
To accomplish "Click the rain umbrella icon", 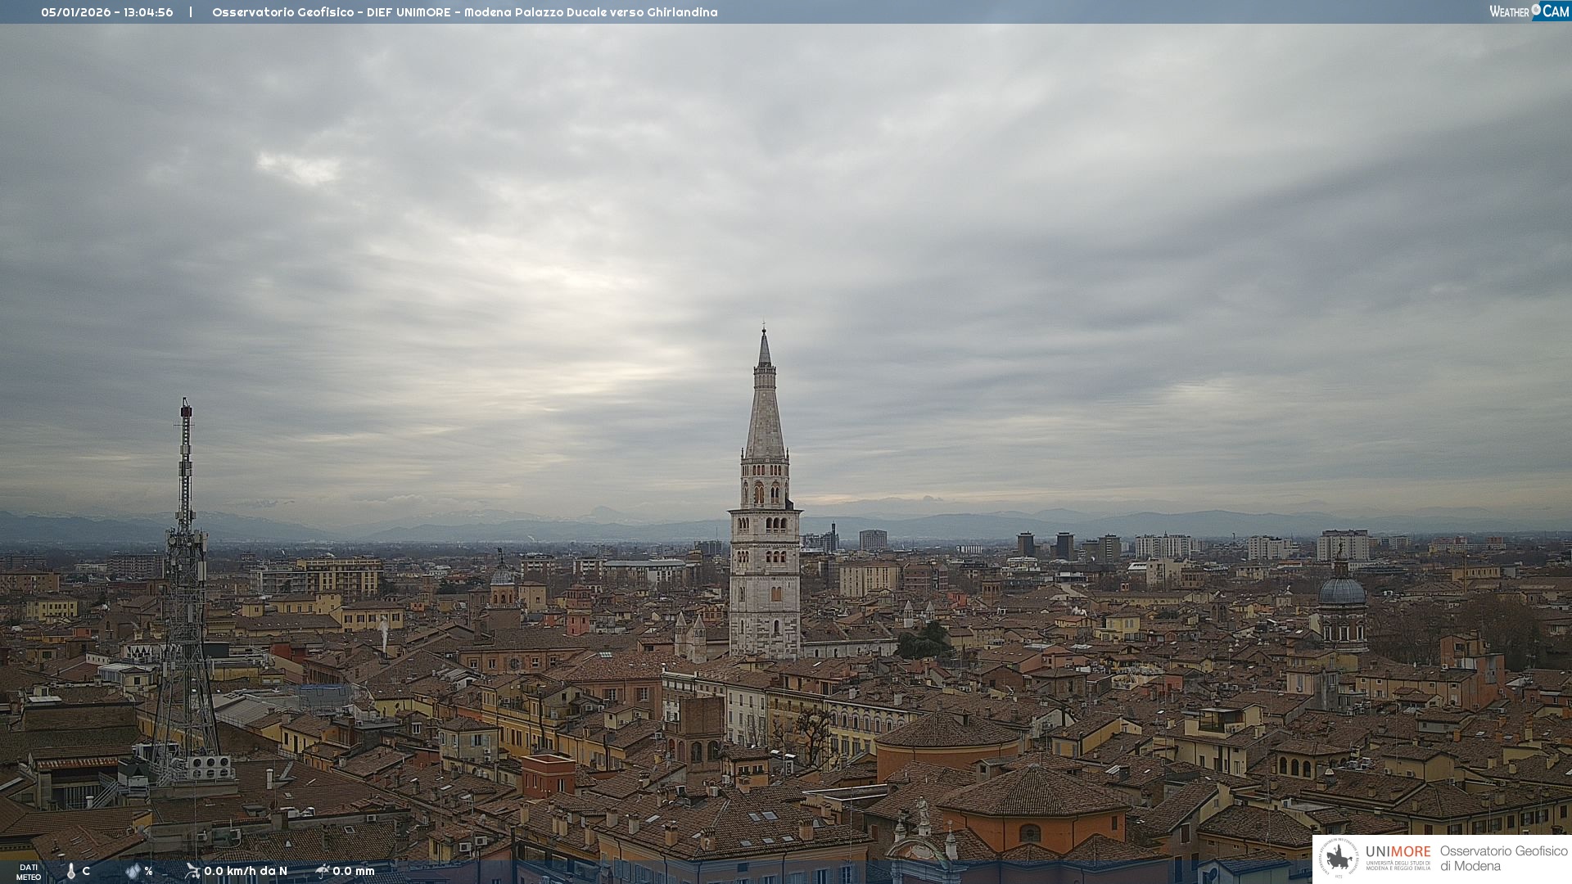I will point(323,871).
